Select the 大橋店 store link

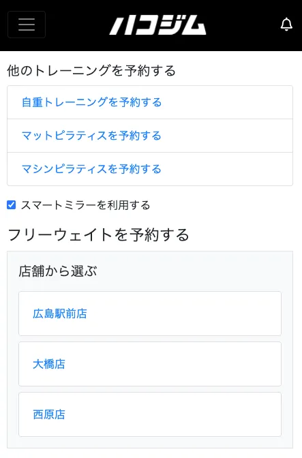49,364
